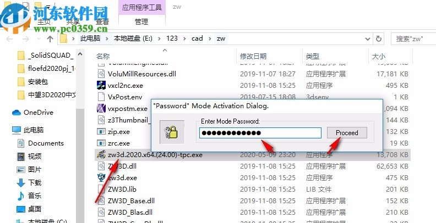
Task: Expand the address bar history dropdown
Action: [x=368, y=39]
